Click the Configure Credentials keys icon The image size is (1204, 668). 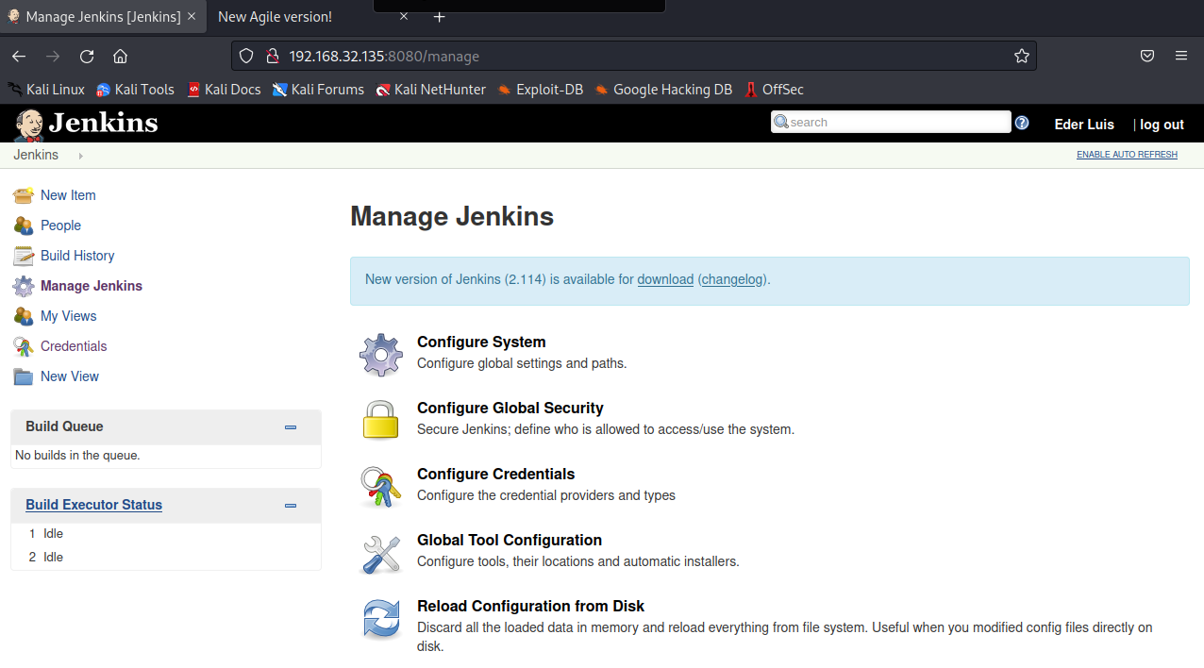point(381,487)
